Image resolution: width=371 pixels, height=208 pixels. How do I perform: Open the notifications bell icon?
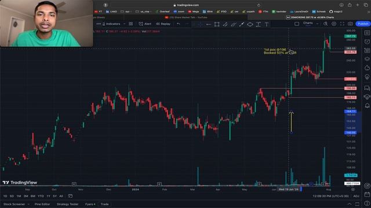tap(367, 105)
